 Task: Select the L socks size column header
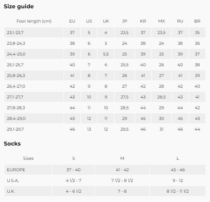coord(178,158)
